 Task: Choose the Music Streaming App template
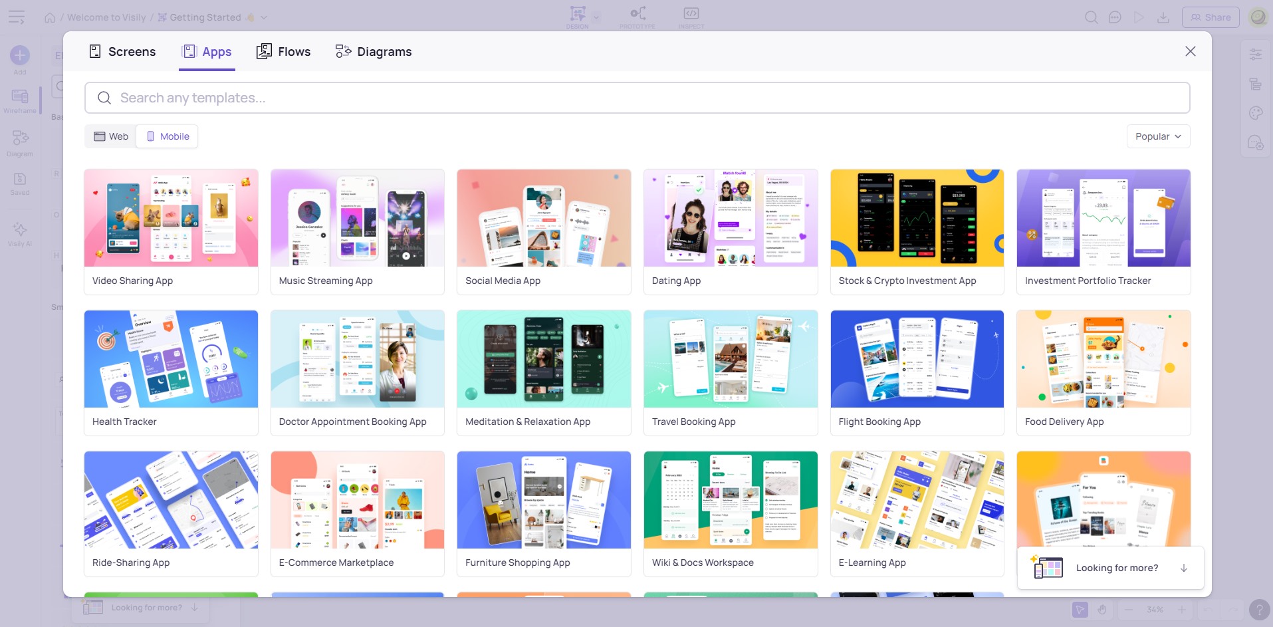[x=358, y=231]
